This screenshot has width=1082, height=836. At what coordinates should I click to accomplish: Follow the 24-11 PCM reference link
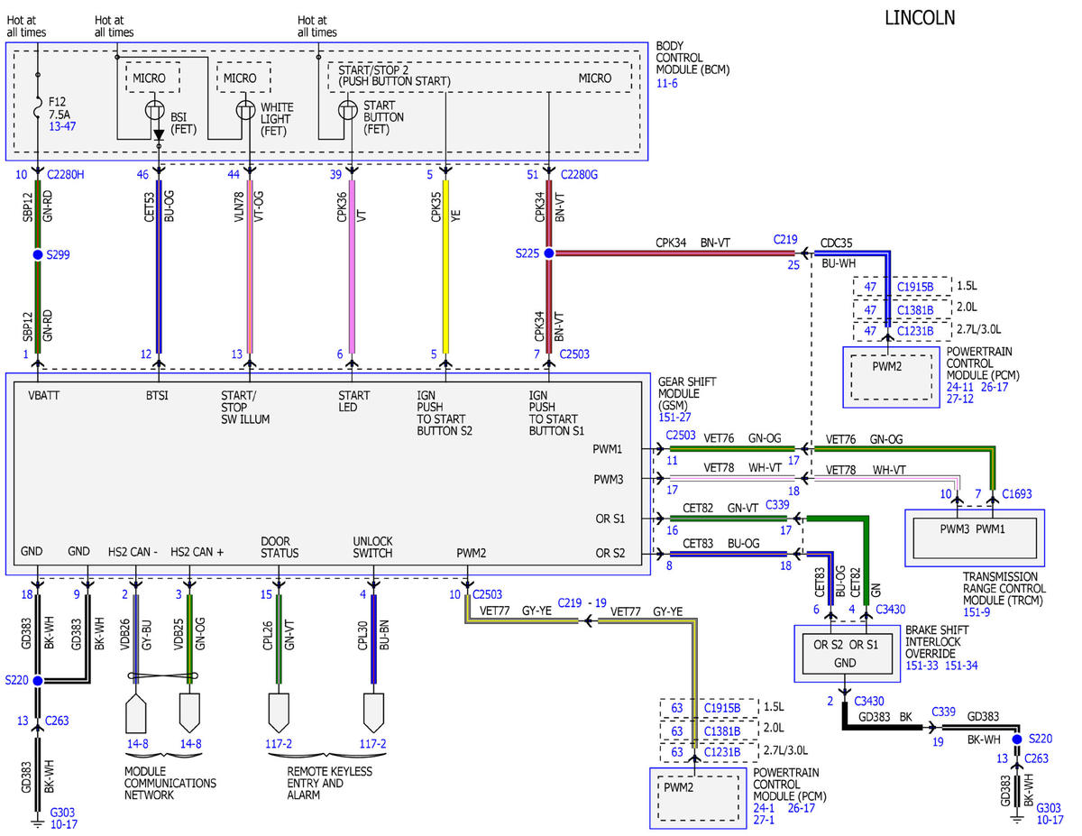tap(961, 386)
